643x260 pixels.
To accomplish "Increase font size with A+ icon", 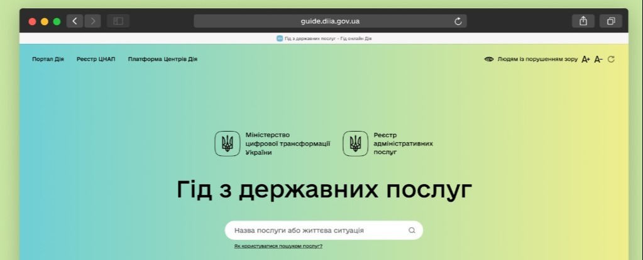I will [585, 60].
